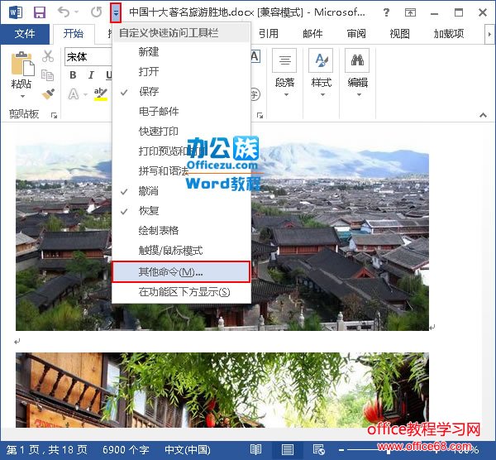Expand the 样式 dropdown arrow
Viewport: 496px width, 460px height.
point(322,94)
